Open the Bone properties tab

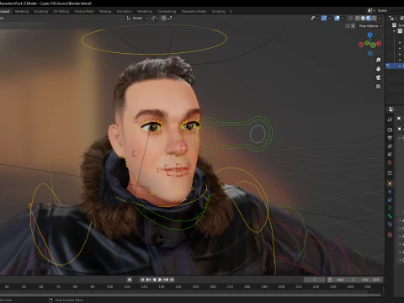click(x=390, y=216)
